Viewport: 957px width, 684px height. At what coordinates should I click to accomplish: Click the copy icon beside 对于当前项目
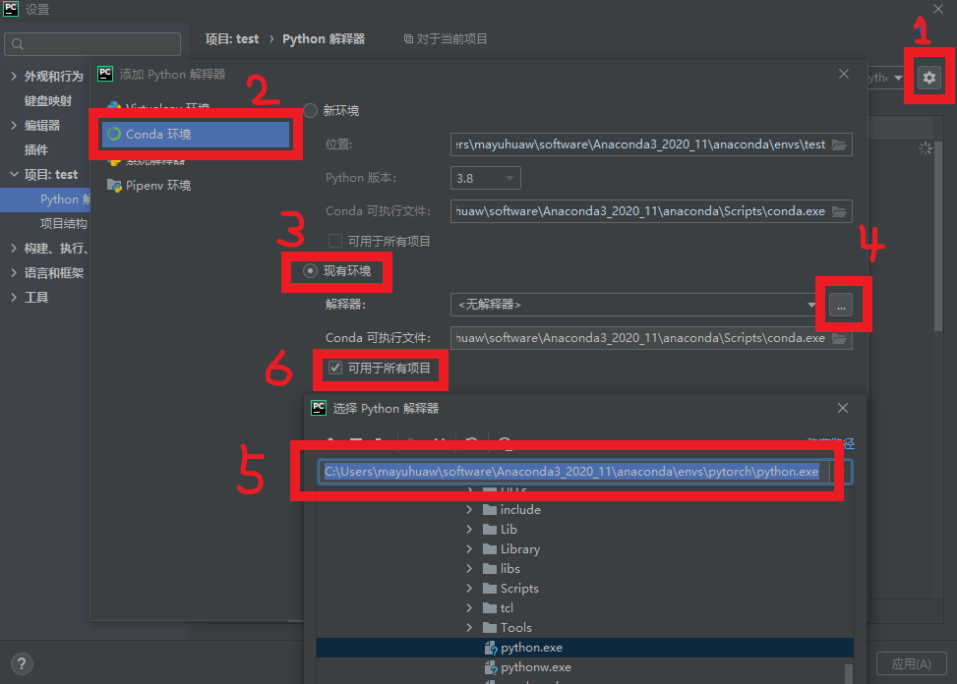coord(408,39)
